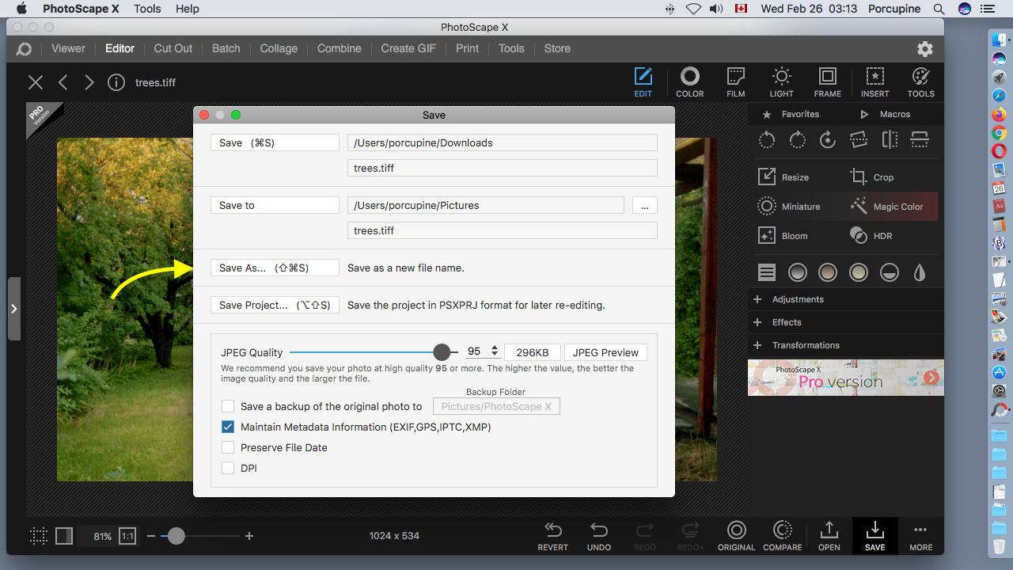The height and width of the screenshot is (570, 1013).
Task: Open the COLOR tools panel
Action: coord(690,82)
